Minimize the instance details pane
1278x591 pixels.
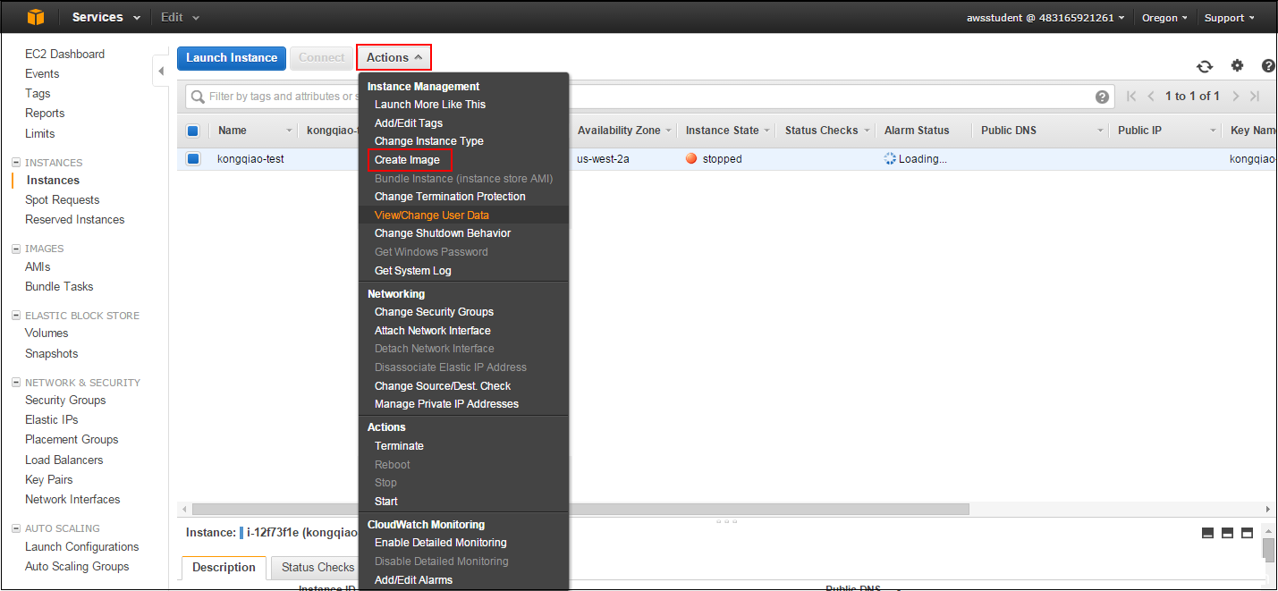point(1207,533)
